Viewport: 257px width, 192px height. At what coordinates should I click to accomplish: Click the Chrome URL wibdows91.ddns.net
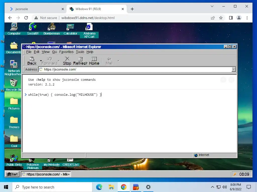tap(88, 18)
